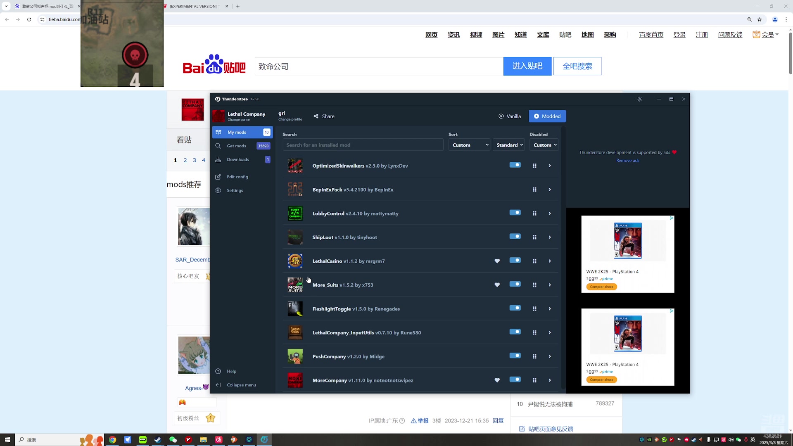
Task: Open Steam from the Windows taskbar
Action: 158,440
